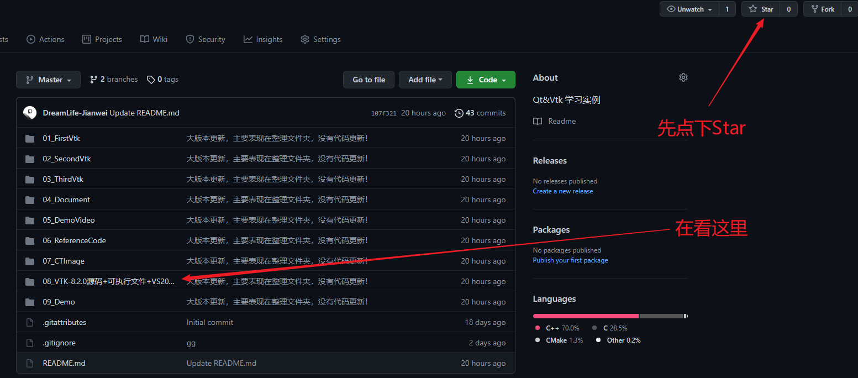858x378 pixels.
Task: Click the commit history clock icon
Action: [x=459, y=113]
